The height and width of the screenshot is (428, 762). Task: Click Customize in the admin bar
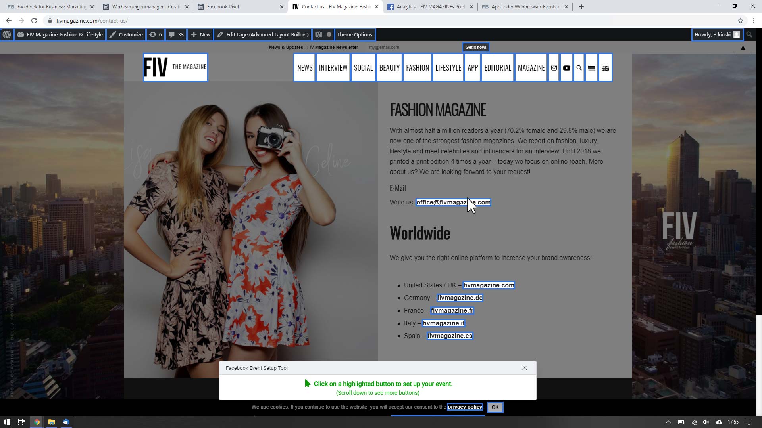(126, 34)
